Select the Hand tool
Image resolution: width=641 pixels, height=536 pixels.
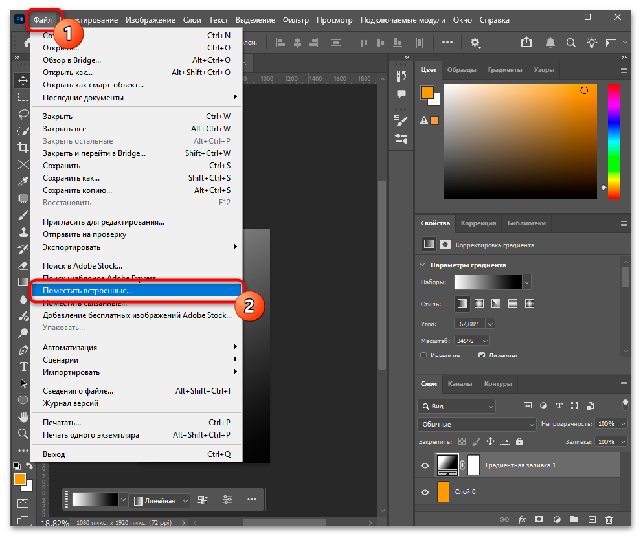click(23, 417)
